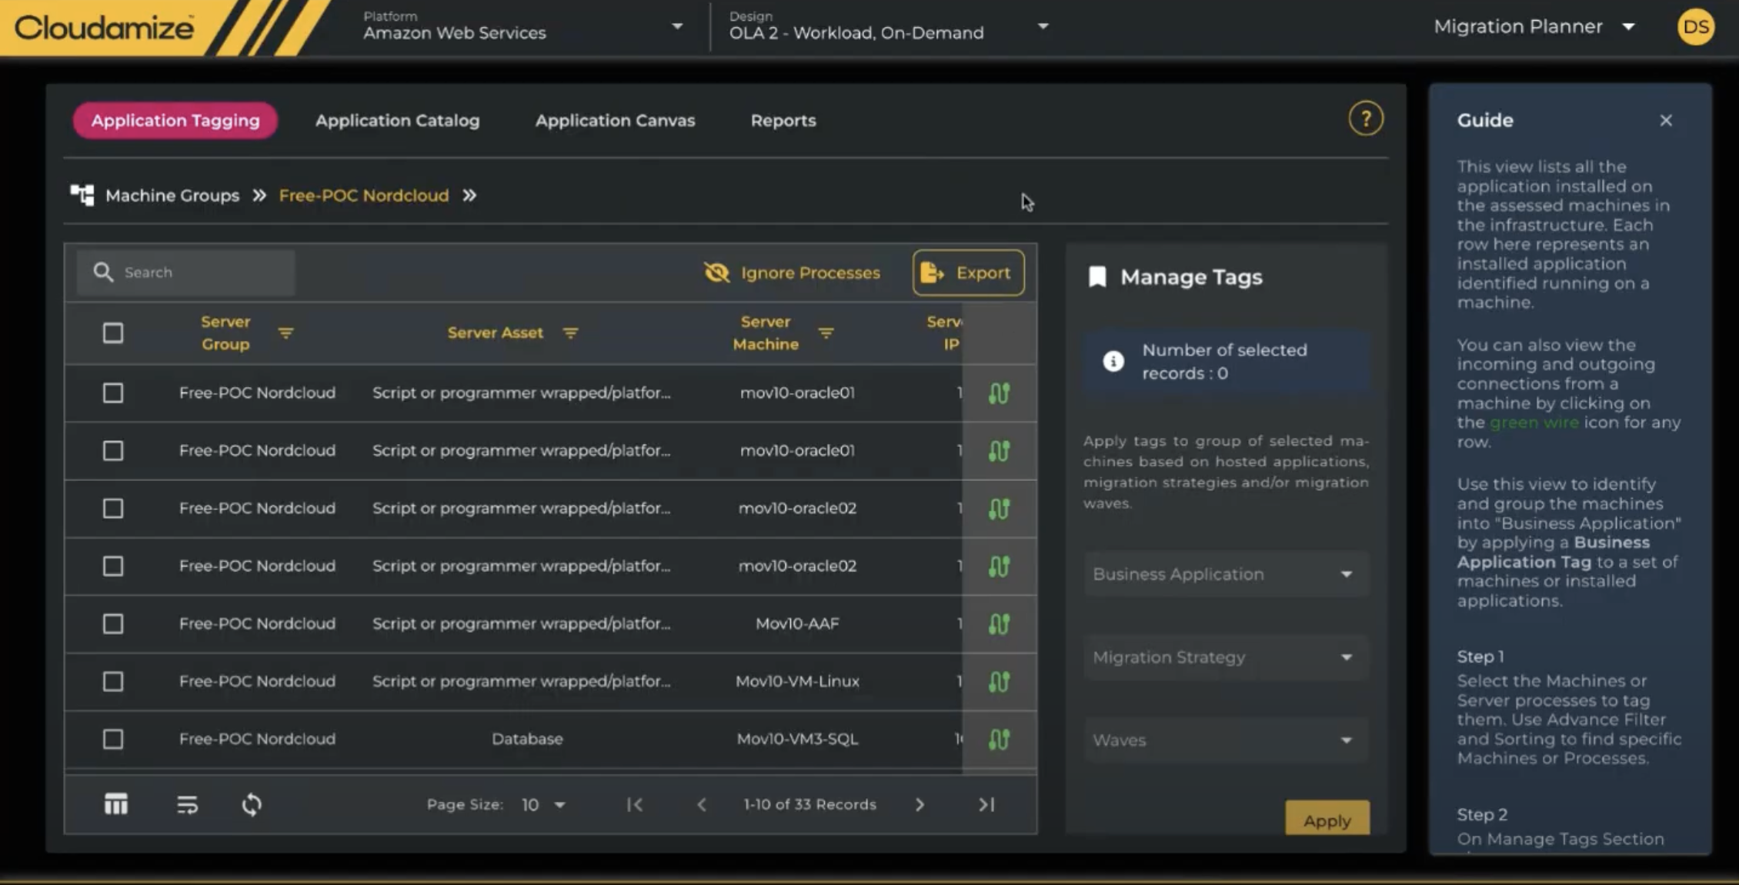
Task: Check the first mov10-oracle02 row checkbox
Action: pyautogui.click(x=113, y=509)
